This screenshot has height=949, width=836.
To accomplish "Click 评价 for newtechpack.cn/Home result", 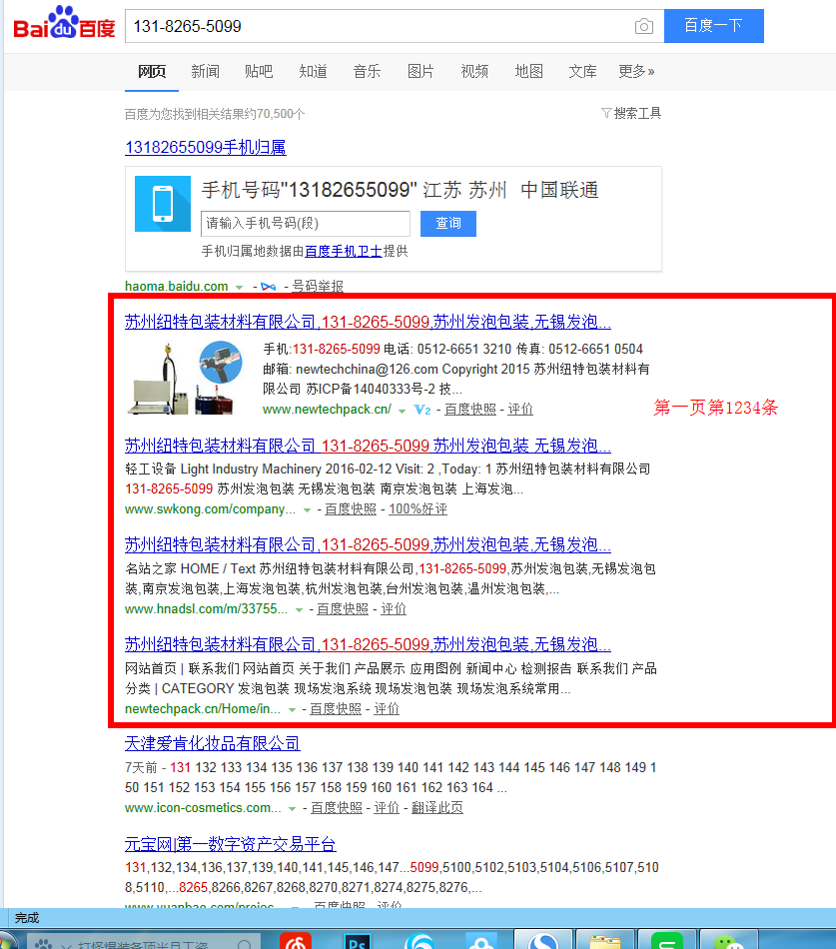I will click(x=387, y=708).
